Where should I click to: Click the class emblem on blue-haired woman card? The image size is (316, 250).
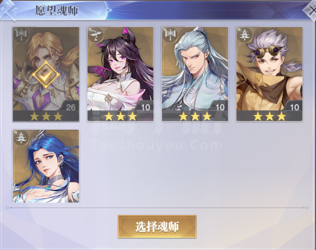click(21, 137)
